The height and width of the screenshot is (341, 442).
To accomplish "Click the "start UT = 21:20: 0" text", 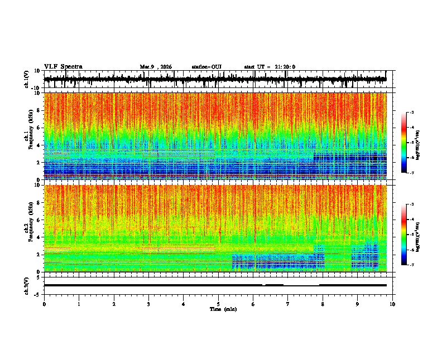I will click(x=270, y=67).
